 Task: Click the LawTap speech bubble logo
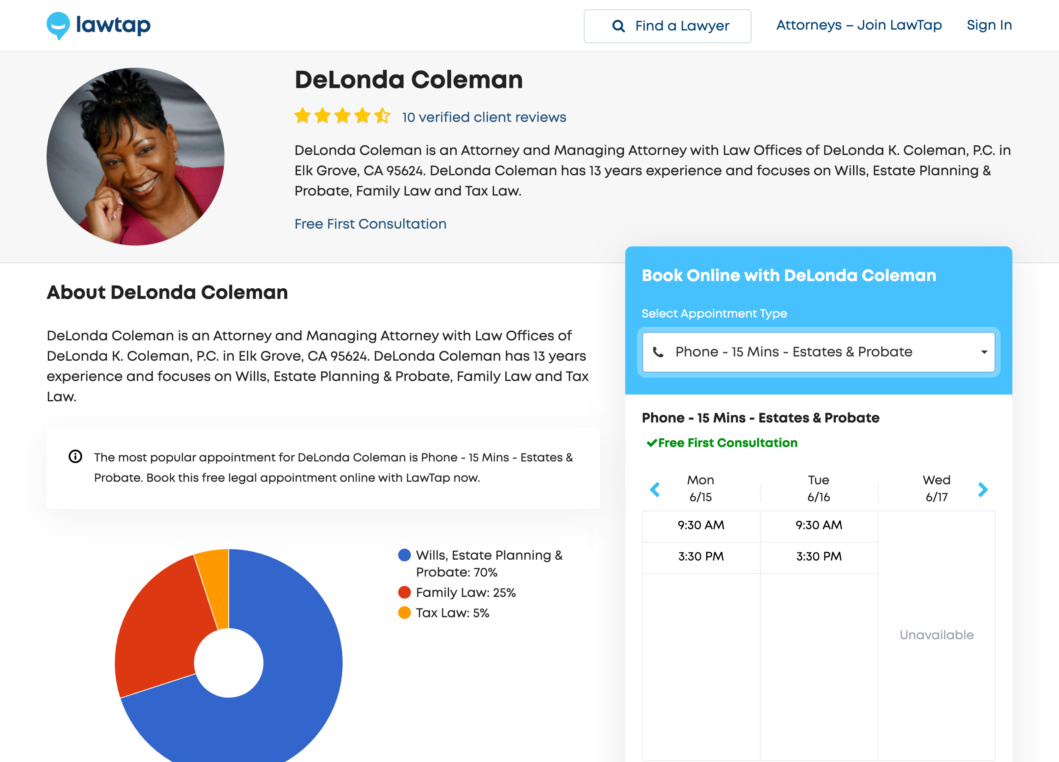58,26
